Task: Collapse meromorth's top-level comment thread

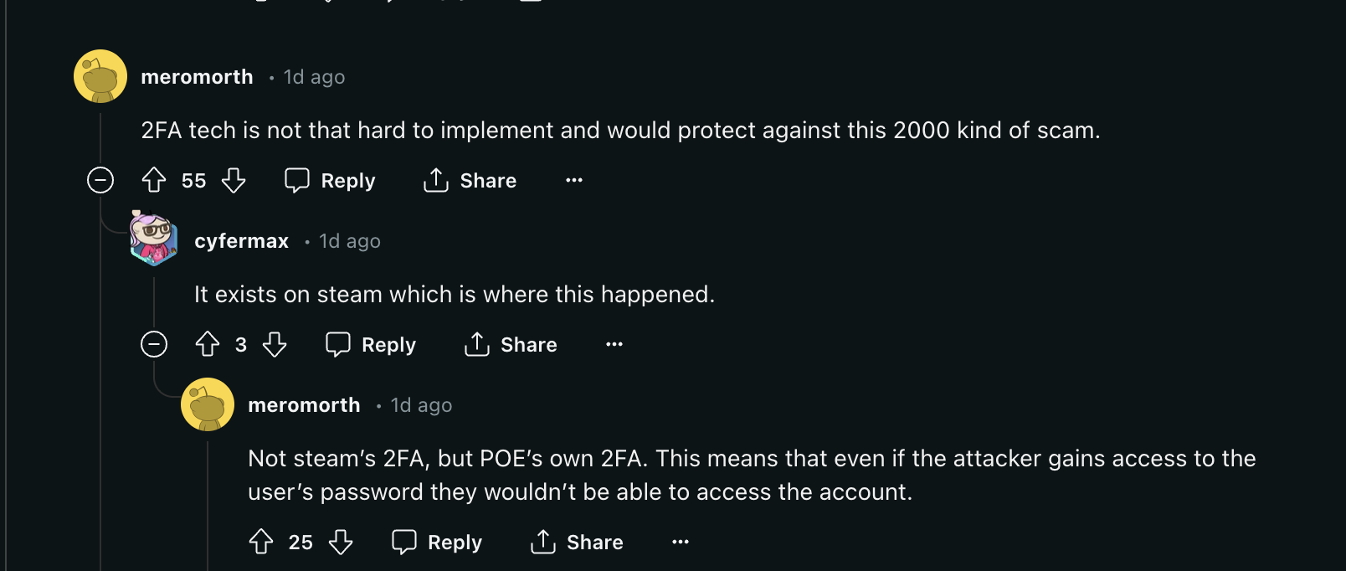Action: (x=100, y=180)
